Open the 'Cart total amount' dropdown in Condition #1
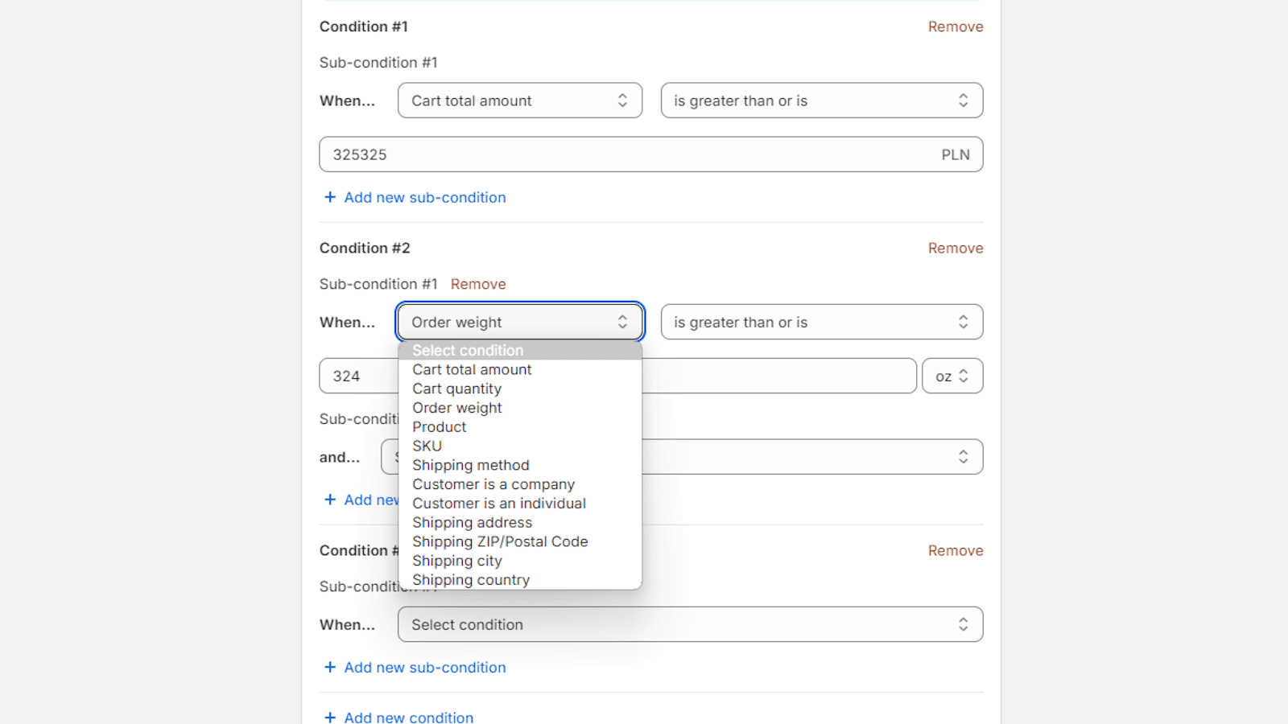1288x724 pixels. point(519,101)
